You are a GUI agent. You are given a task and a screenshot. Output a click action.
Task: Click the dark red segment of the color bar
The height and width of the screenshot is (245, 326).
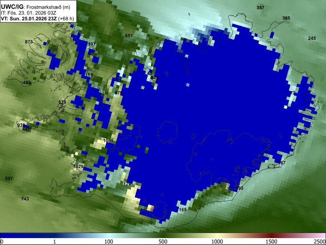[x=272, y=235]
